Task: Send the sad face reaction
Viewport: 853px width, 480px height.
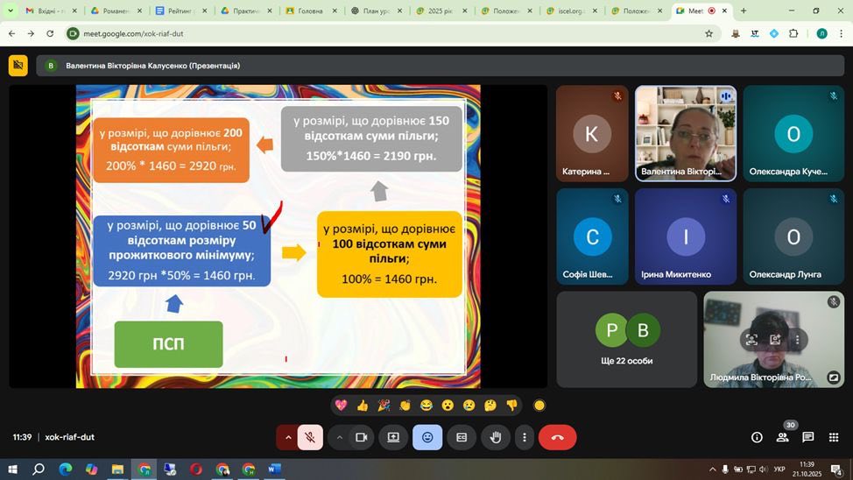Action: [x=469, y=406]
